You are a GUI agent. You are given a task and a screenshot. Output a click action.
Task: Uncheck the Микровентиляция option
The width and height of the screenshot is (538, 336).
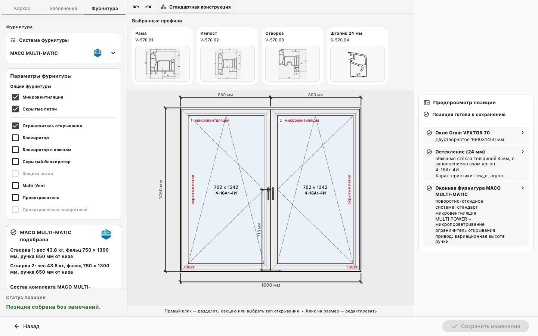tap(15, 97)
